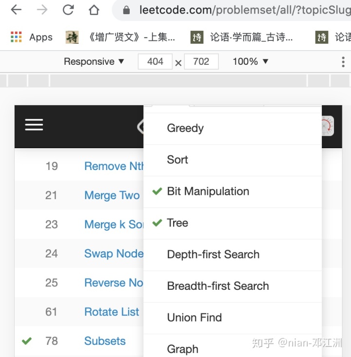
Task: Click the 诗 icon of 论语·学而篇 bookmark
Action: (197, 37)
